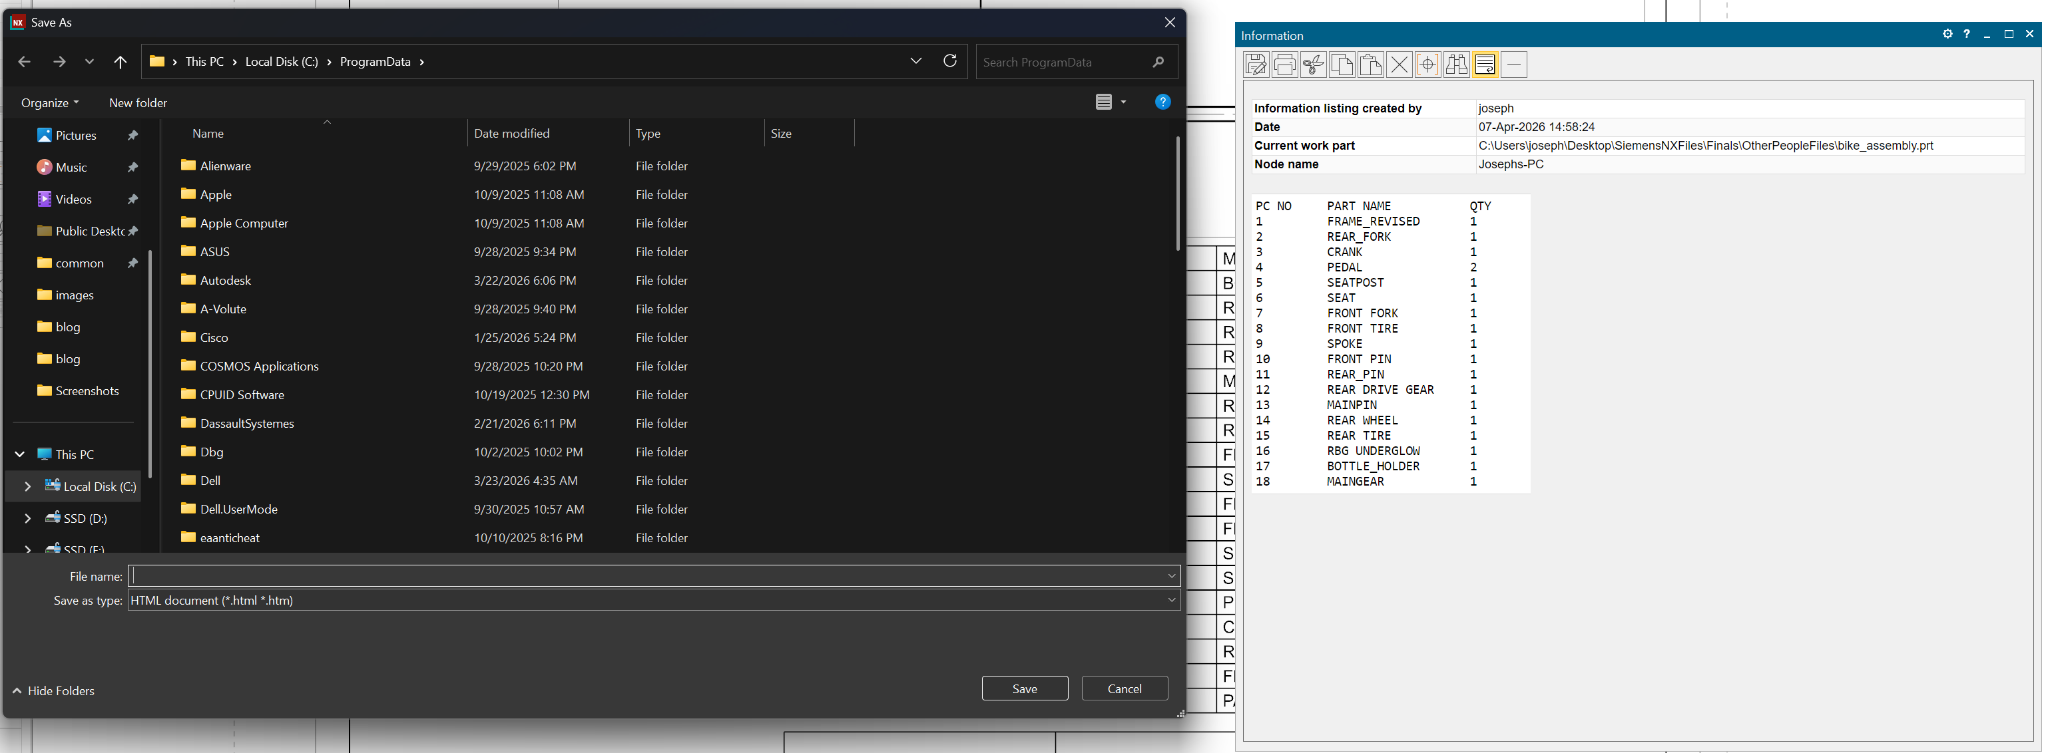The width and height of the screenshot is (2046, 753).
Task: Click Save As icon in Information toolbar
Action: [1256, 65]
